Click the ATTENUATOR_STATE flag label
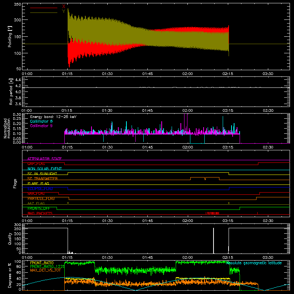Screen dimensions: 294x294 click(44, 159)
